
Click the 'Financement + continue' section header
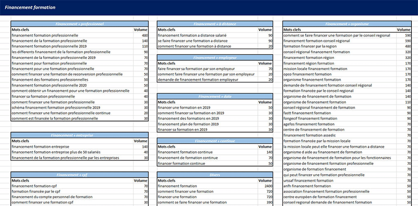[215, 141]
